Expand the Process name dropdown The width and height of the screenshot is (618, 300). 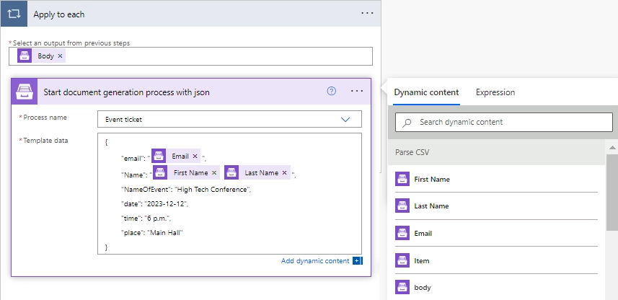345,120
